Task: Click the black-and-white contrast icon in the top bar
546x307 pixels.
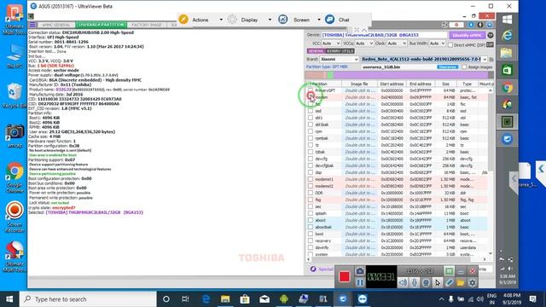Action: tap(480, 25)
